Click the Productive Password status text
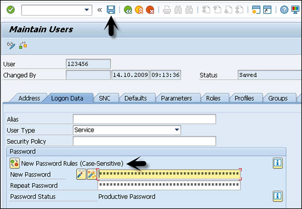This screenshot has width=302, height=209. point(127,197)
